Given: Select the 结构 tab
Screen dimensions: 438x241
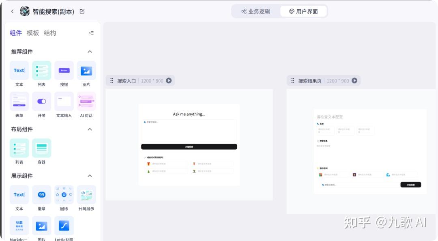Looking at the screenshot, I should tap(50, 33).
